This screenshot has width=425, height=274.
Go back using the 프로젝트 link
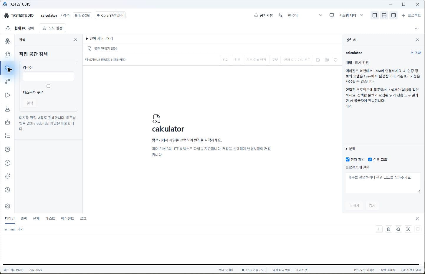click(x=411, y=15)
